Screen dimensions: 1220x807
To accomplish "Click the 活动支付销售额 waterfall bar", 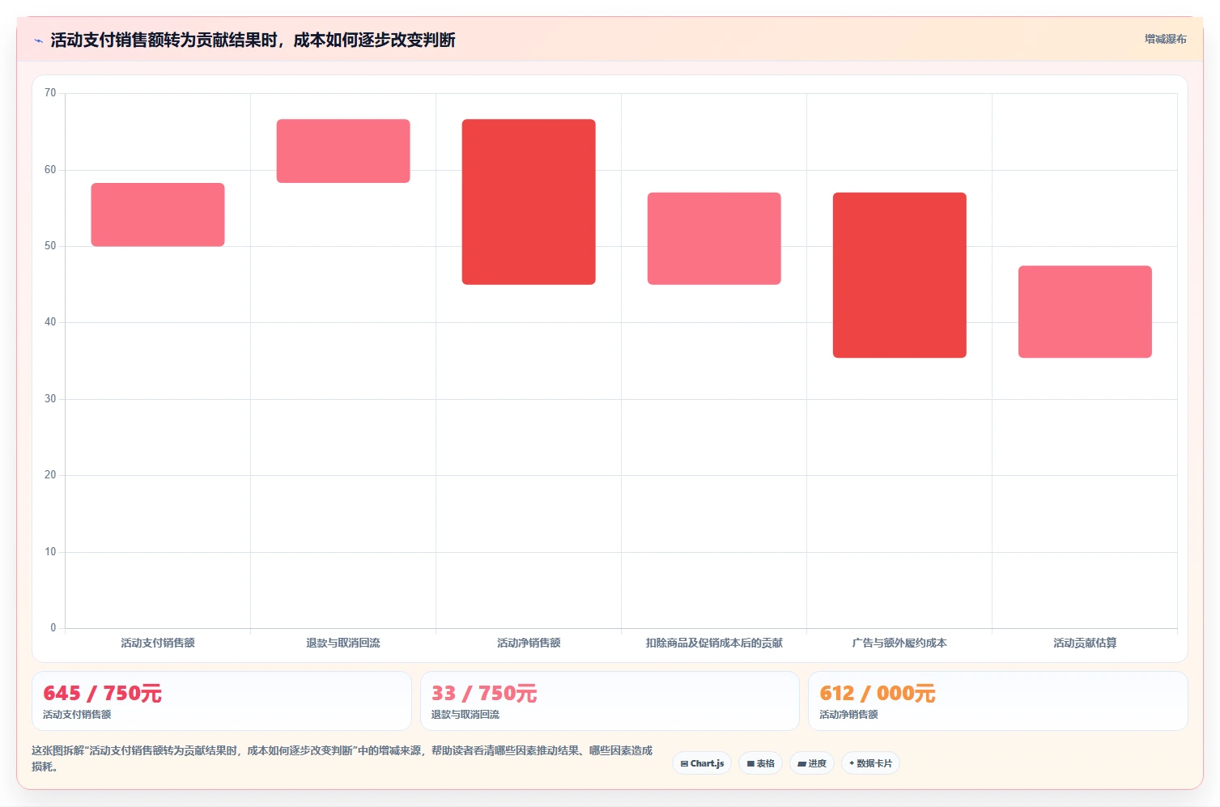I will coord(158,214).
